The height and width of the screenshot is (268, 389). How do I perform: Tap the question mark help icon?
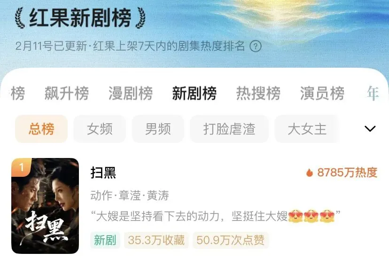pyautogui.click(x=255, y=46)
